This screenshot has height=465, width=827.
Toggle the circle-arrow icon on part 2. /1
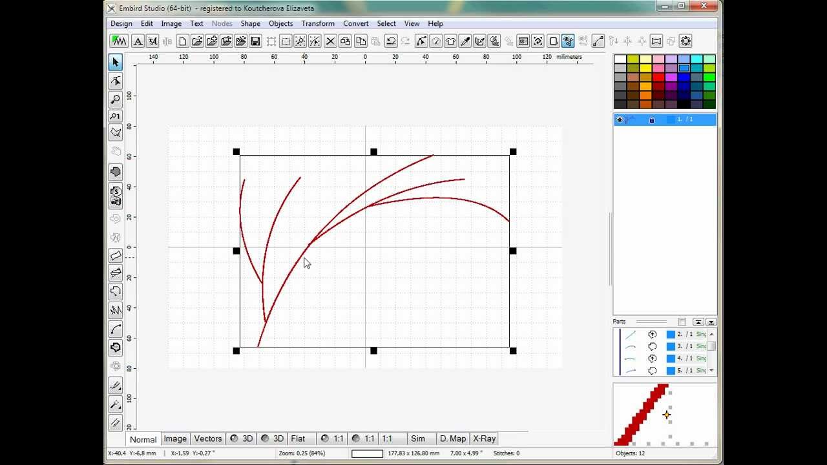click(x=652, y=334)
